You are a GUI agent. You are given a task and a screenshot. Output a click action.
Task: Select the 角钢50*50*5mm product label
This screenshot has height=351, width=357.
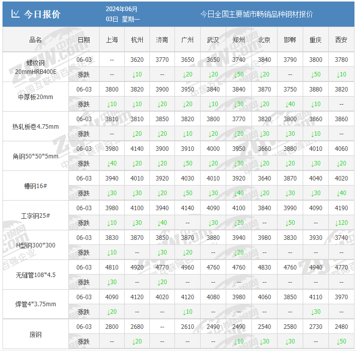coord(36,156)
